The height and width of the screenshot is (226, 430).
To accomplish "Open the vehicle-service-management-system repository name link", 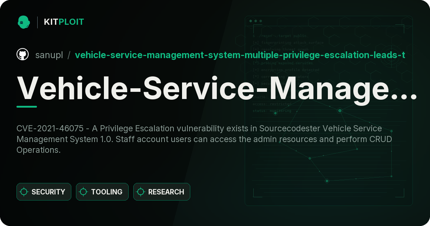I will click(240, 55).
